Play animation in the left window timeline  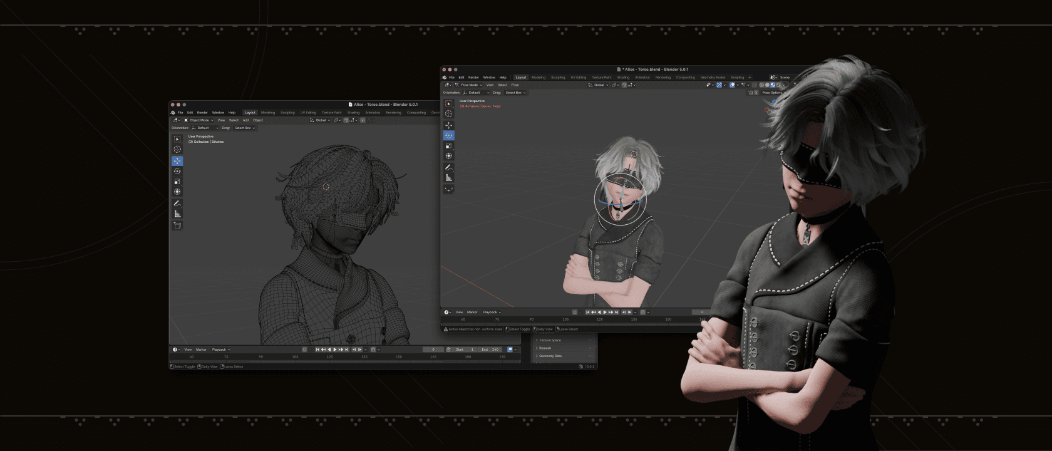tap(335, 350)
